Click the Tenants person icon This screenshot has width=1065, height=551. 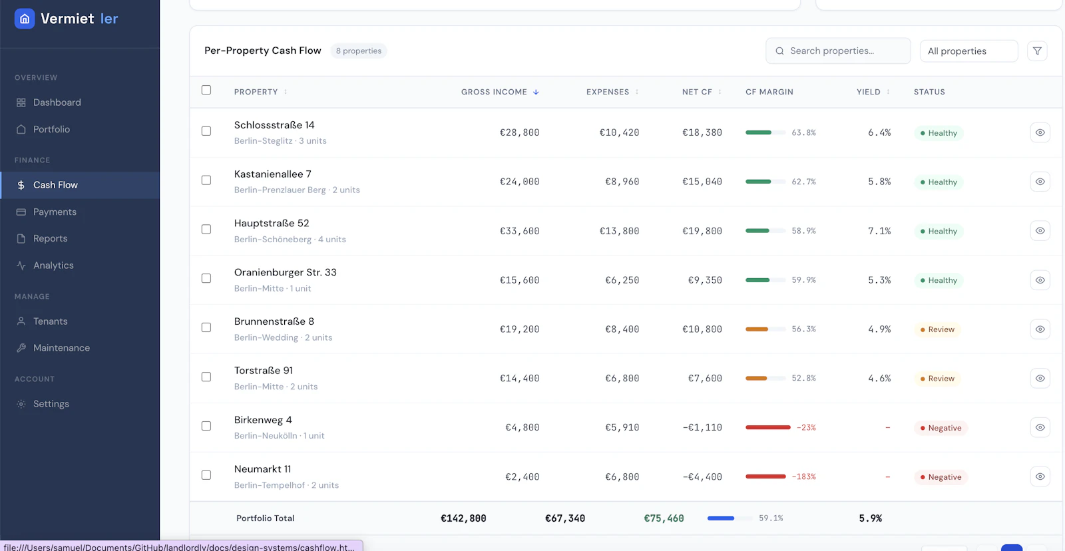tap(21, 321)
